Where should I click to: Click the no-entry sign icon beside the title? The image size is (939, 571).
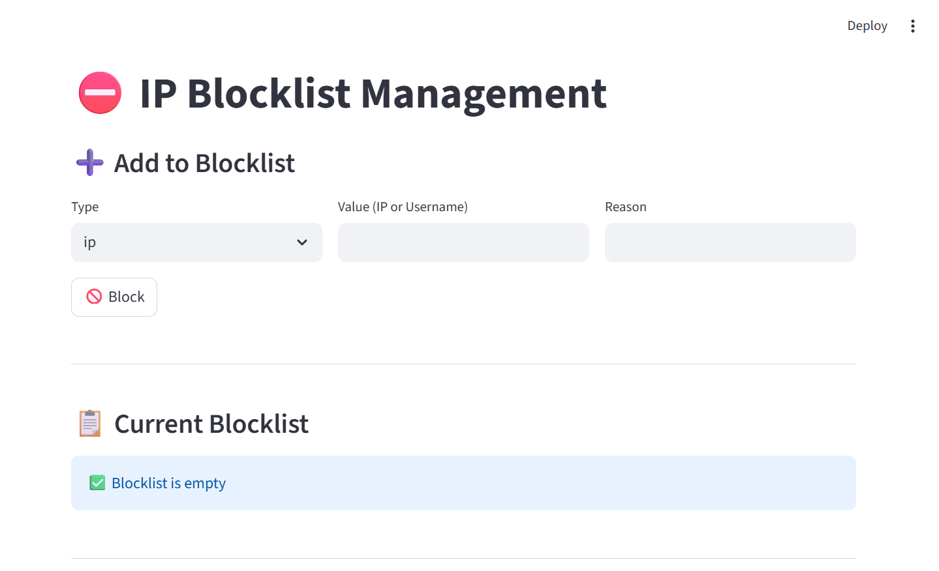tap(99, 93)
